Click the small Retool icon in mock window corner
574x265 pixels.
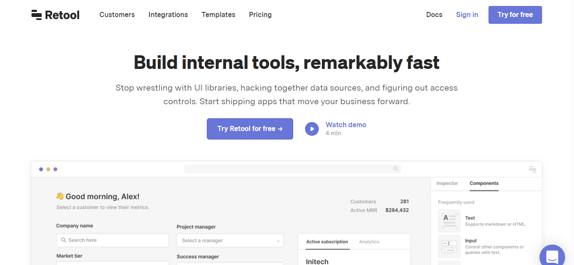click(x=532, y=169)
